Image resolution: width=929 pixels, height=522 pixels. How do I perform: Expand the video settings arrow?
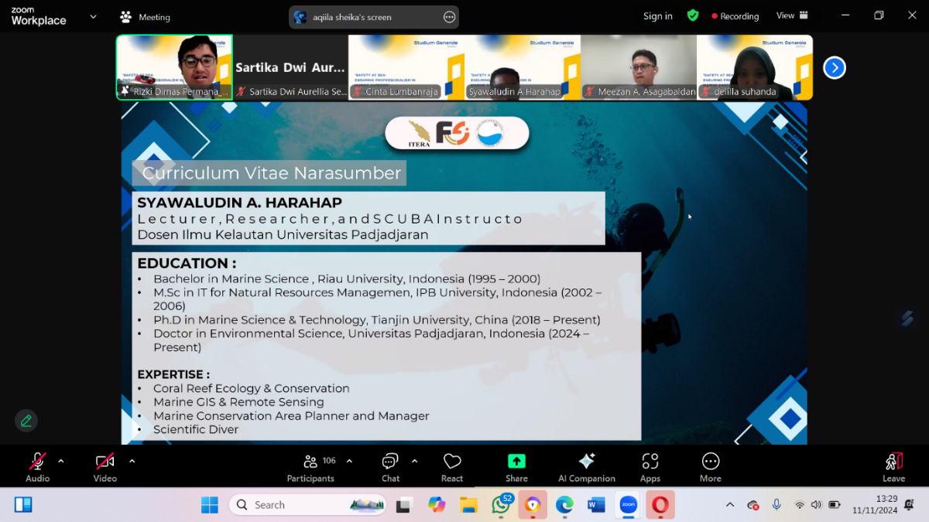coord(132,461)
